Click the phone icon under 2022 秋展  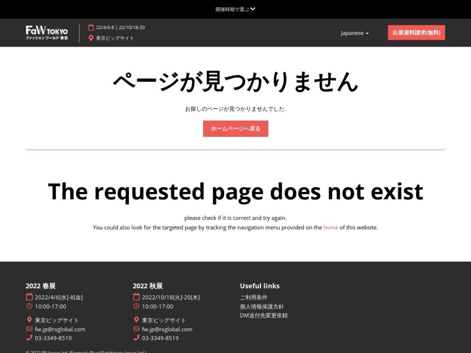136,338
